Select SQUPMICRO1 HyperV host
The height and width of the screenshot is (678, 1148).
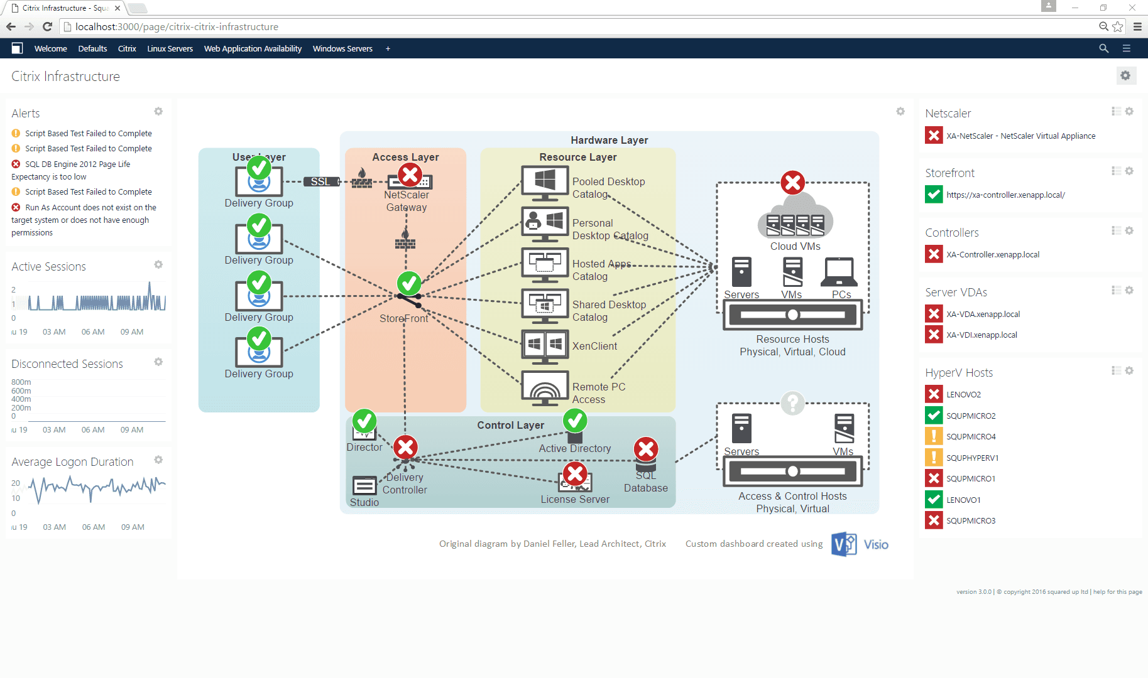[x=961, y=478]
